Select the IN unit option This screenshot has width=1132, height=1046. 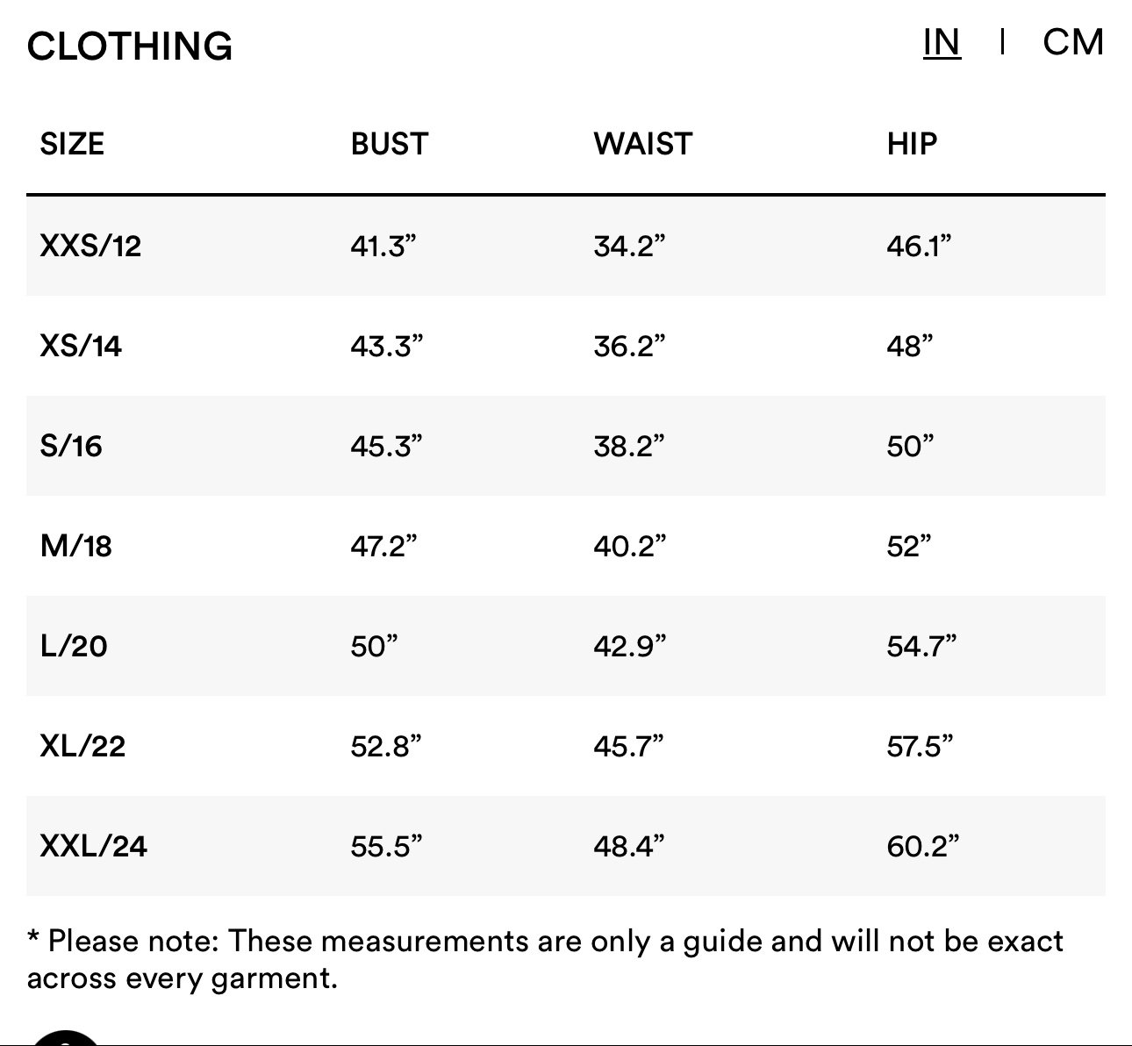tap(942, 42)
